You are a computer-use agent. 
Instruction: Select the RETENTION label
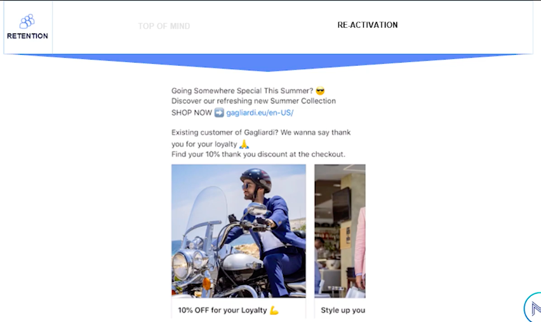[x=27, y=36]
